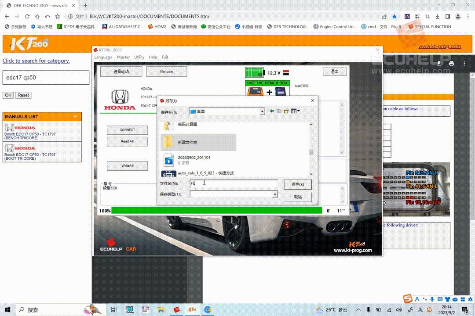The image size is (475, 316).
Task: Click the browser address bar
Action: 224,16
